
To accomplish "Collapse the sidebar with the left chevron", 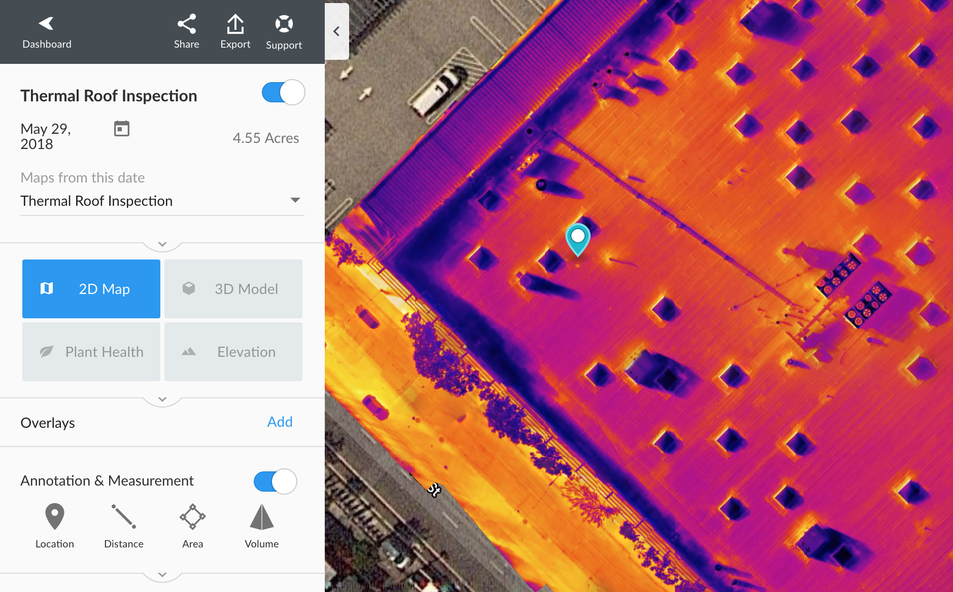I will [x=336, y=31].
